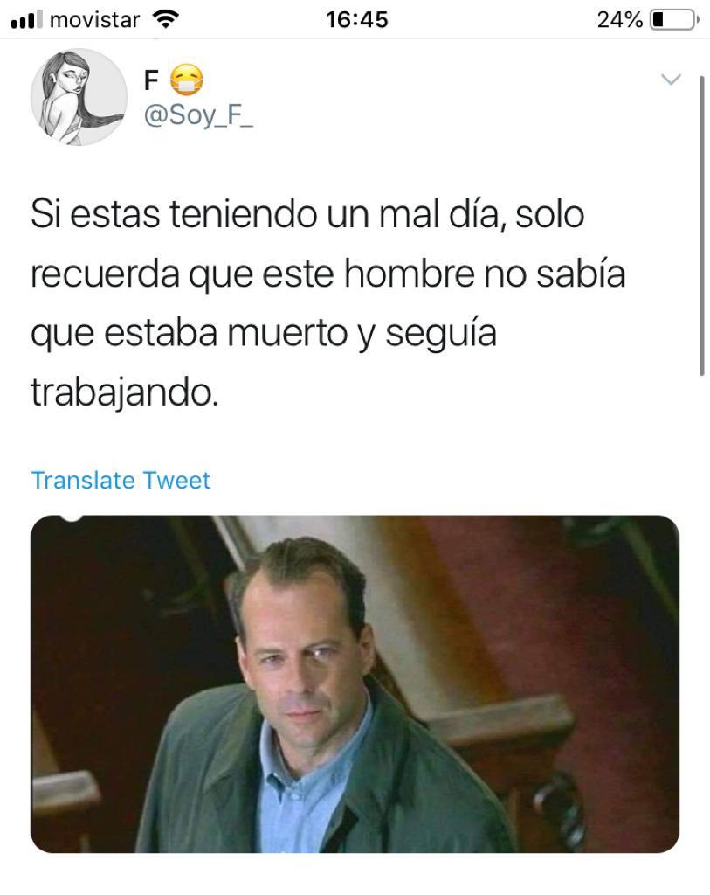Click the Translate Tweet link
The height and width of the screenshot is (895, 710).
[121, 480]
